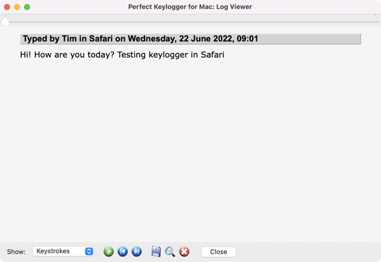Close window with red traffic light button

(7, 7)
